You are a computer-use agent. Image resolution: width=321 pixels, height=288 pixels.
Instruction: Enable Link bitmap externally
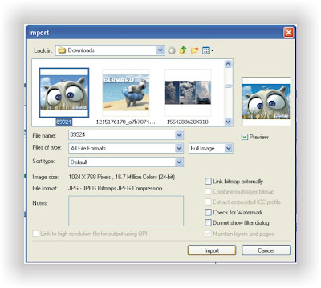[x=208, y=182]
